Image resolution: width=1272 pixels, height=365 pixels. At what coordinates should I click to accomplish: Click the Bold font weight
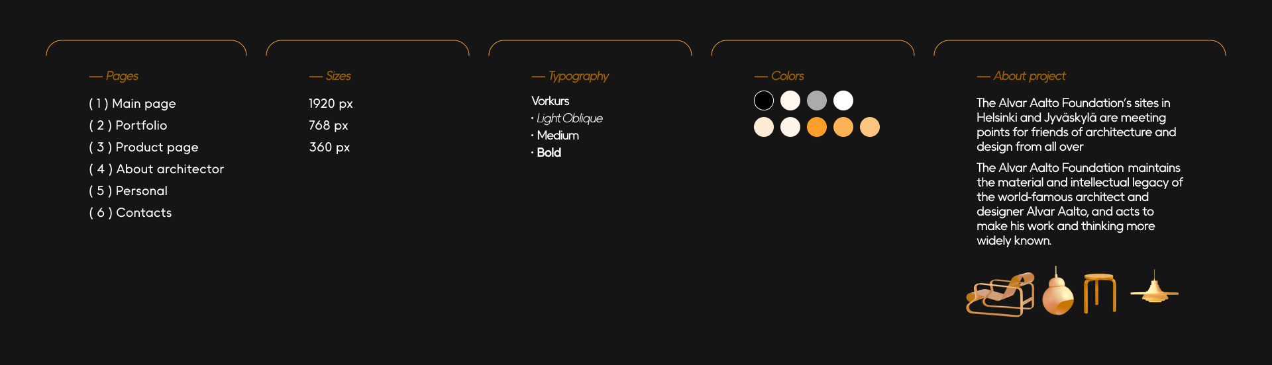(549, 153)
